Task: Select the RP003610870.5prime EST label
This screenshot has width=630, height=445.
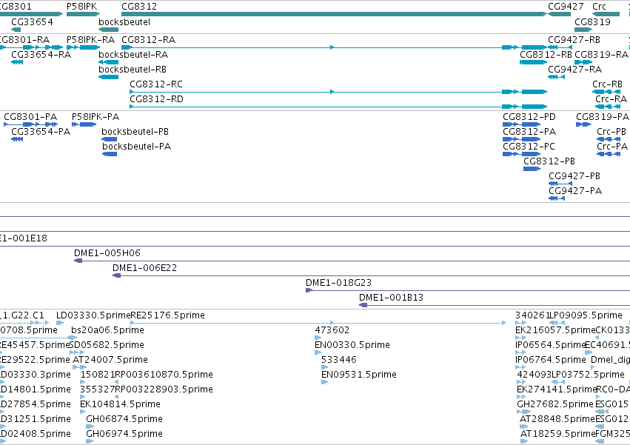Action: [164, 375]
